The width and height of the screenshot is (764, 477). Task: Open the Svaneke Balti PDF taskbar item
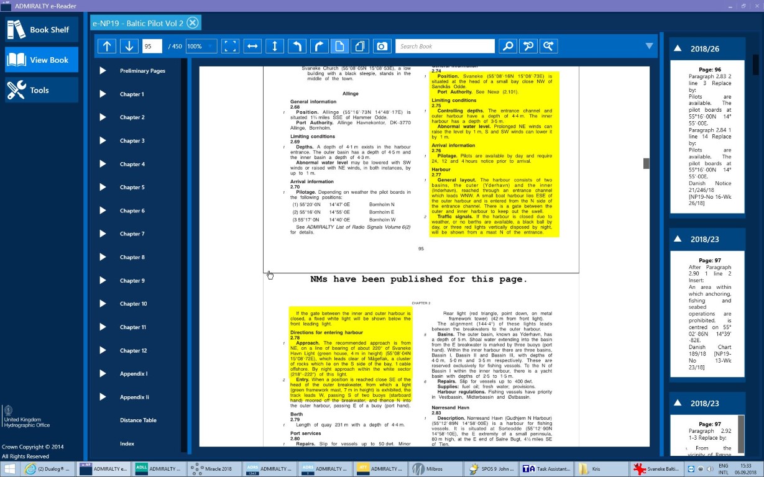tap(656, 469)
